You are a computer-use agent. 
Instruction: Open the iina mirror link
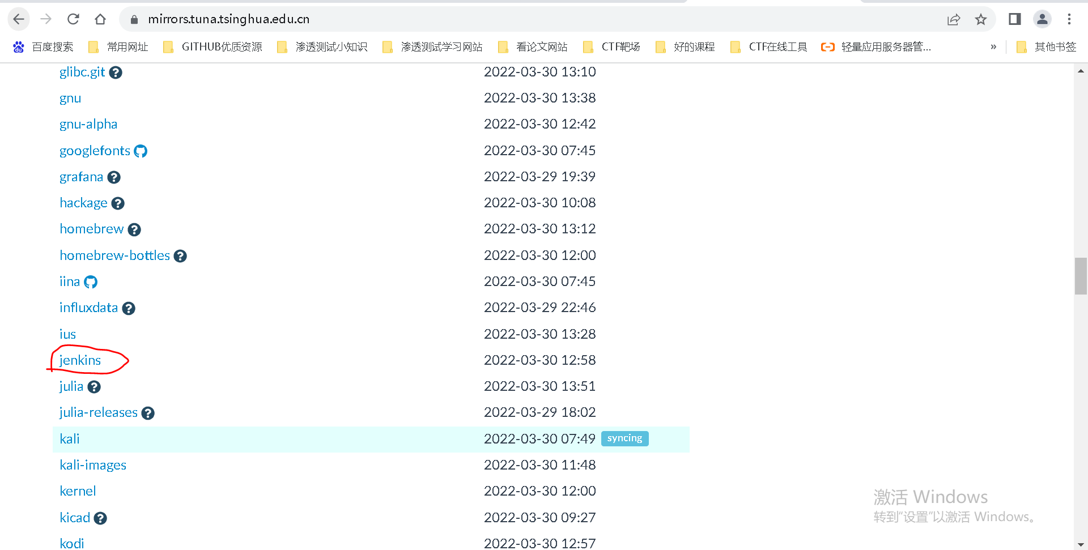70,282
